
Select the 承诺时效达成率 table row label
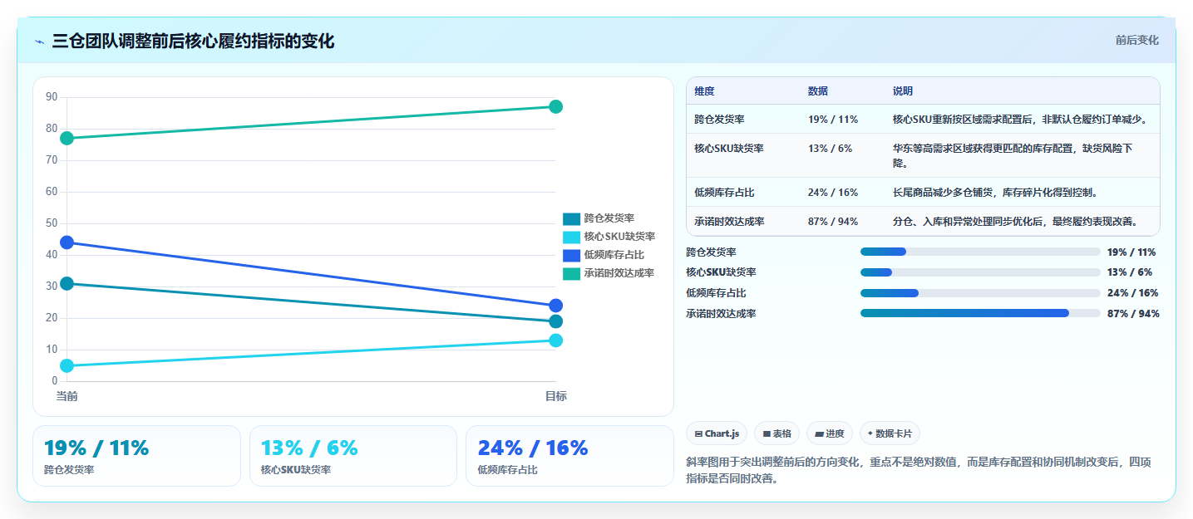coord(729,222)
